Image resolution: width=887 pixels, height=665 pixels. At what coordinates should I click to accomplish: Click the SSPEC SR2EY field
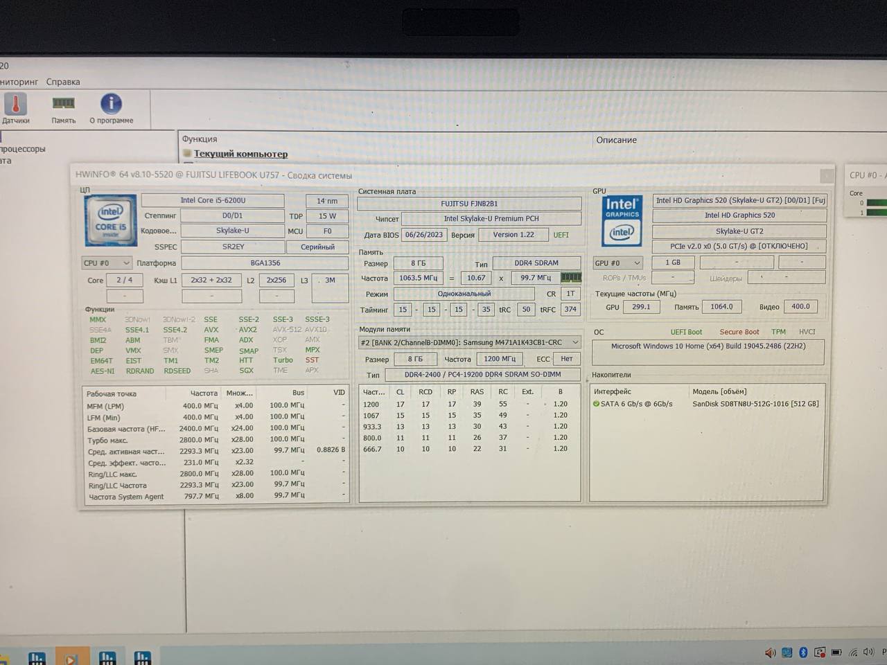(x=233, y=247)
